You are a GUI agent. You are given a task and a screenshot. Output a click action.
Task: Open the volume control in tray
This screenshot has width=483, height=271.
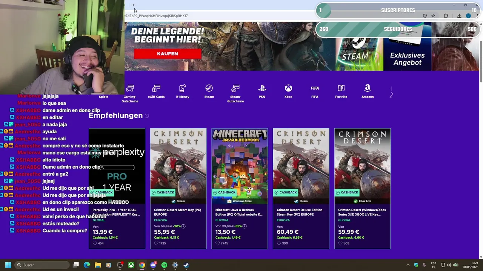tap(449, 265)
